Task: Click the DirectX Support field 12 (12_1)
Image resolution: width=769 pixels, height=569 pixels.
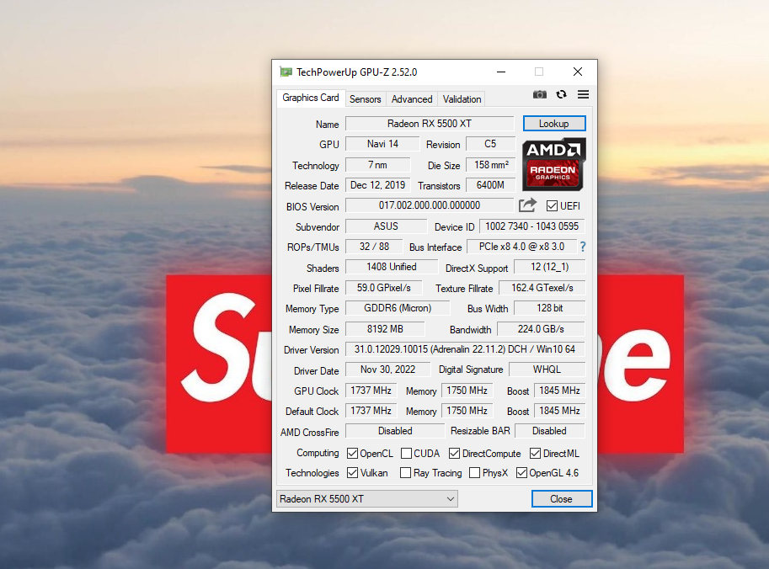Action: coord(550,267)
